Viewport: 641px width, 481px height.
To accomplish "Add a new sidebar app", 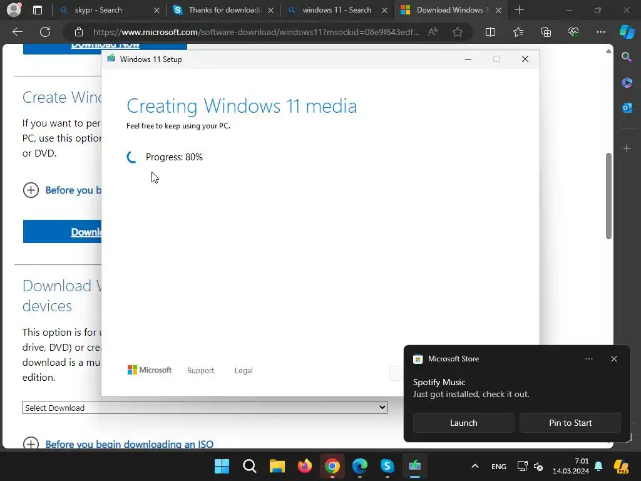I will pyautogui.click(x=627, y=148).
